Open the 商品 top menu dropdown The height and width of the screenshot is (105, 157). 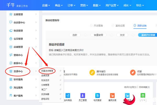[59, 5]
